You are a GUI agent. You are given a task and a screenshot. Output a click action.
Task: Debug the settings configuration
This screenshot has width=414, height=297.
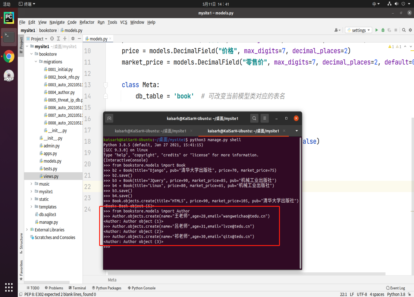pos(383,30)
